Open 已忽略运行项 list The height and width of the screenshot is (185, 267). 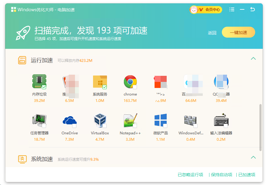point(190,175)
